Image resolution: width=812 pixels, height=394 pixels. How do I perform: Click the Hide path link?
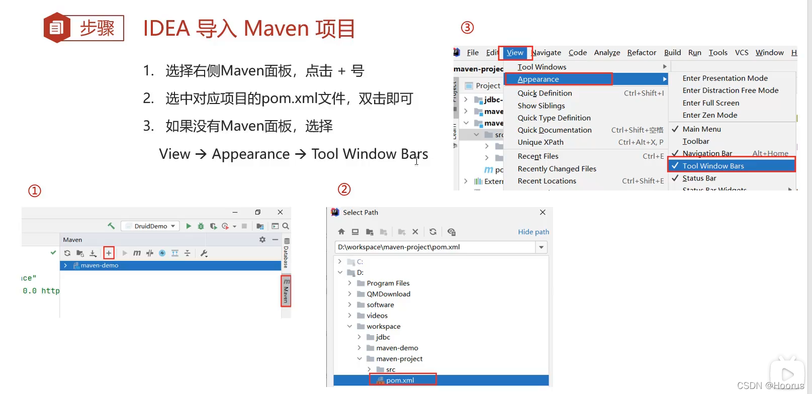click(x=533, y=232)
